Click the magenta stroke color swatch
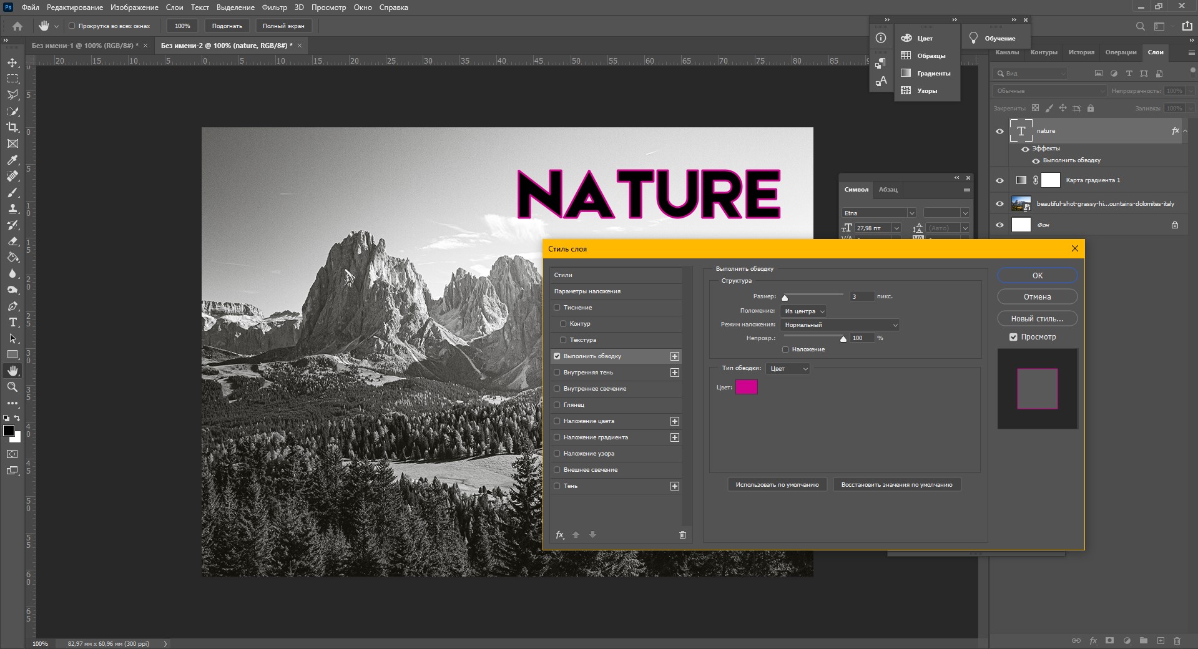This screenshot has height=649, width=1198. coord(746,388)
